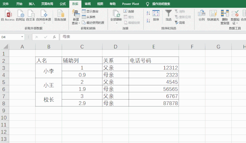Screen dimensions: 246x143
Task: Click 编辑链接 (Edit Links)
Action: coord(132,23)
